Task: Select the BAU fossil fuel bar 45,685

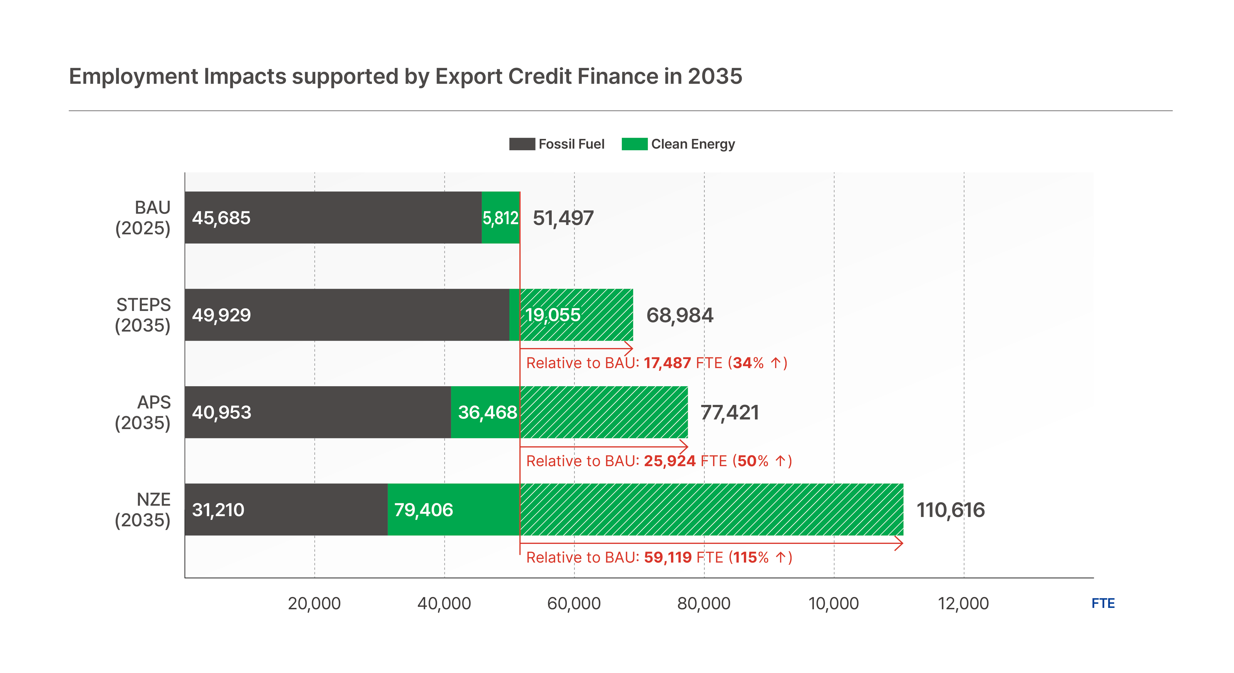Action: click(332, 218)
